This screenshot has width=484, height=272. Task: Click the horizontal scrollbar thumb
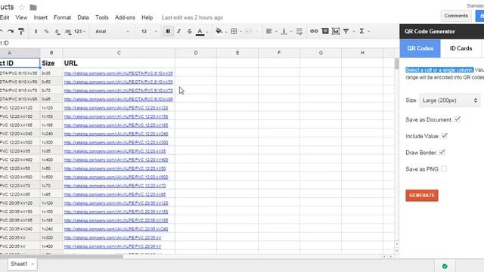(61, 256)
